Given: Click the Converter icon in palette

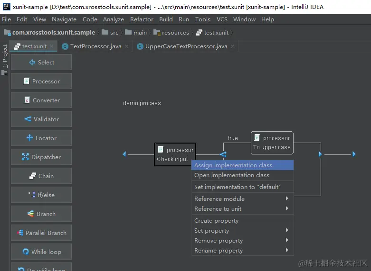Looking at the screenshot, I should coord(27,100).
